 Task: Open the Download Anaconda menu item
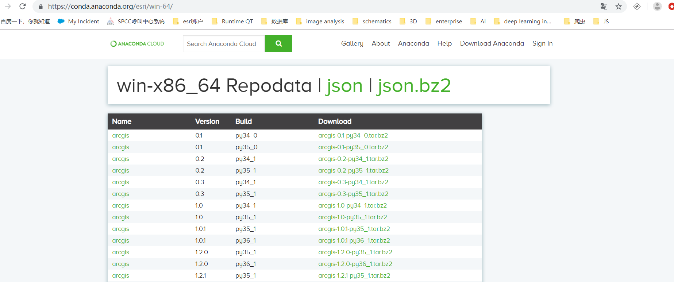[492, 43]
